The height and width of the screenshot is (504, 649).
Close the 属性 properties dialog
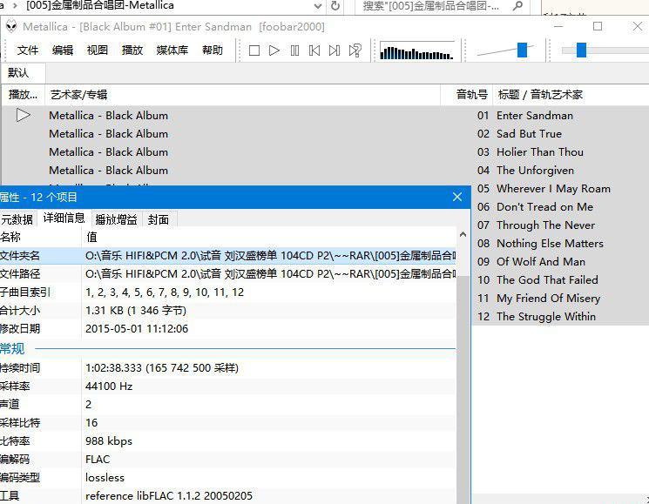(x=457, y=197)
